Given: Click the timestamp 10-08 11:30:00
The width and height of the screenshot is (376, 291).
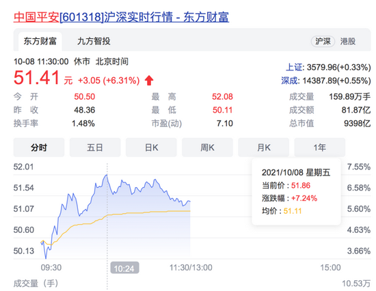Looking at the screenshot, I should [x=41, y=61].
